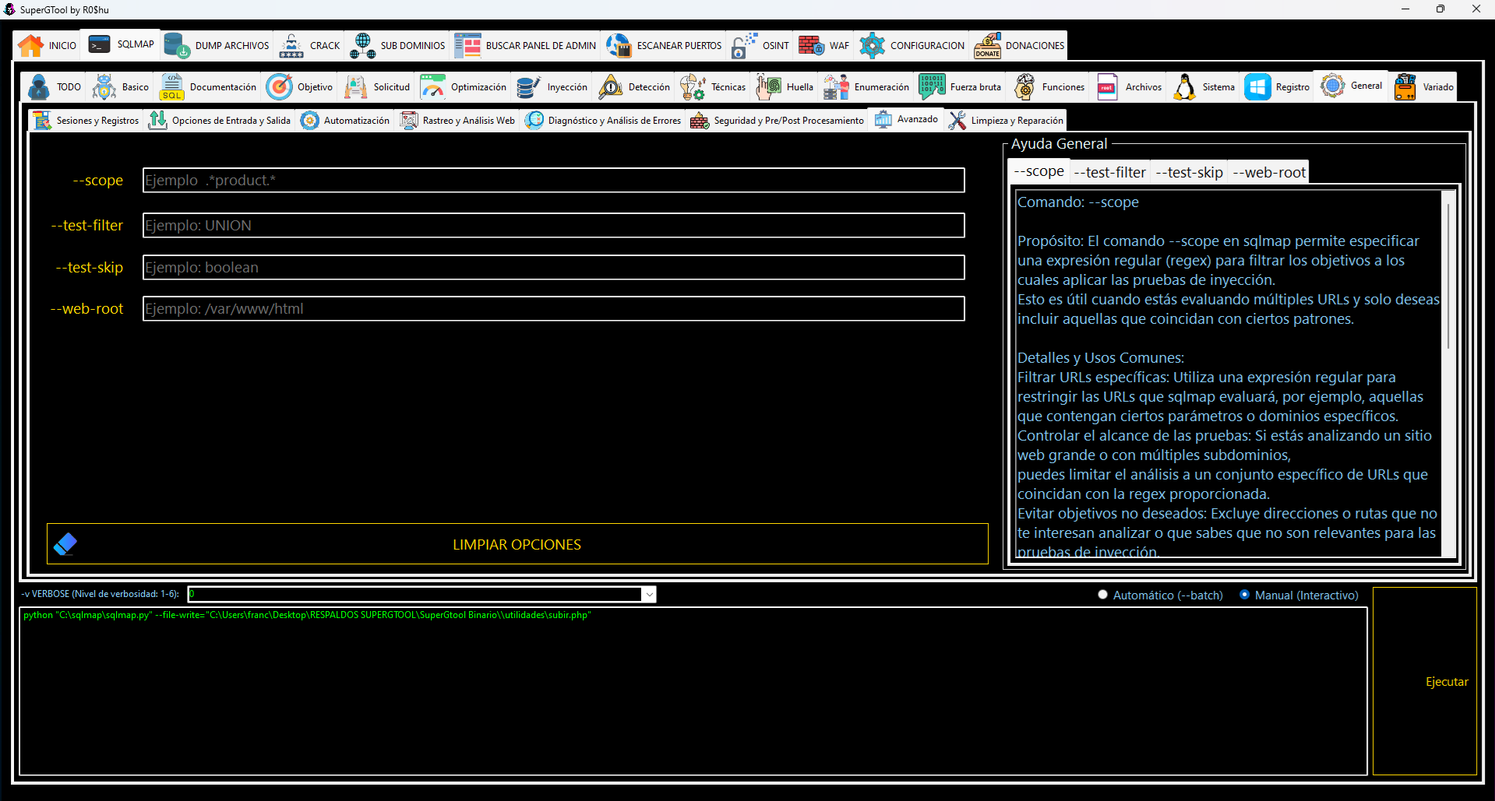1495x801 pixels.
Task: Click the eraser icon in LIMPIAR OPCIONES
Action: (x=65, y=544)
